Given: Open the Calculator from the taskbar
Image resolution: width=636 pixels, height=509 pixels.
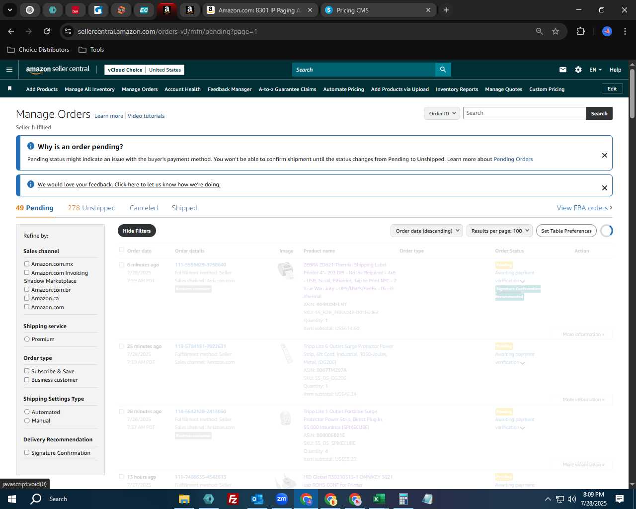Looking at the screenshot, I should [x=403, y=499].
